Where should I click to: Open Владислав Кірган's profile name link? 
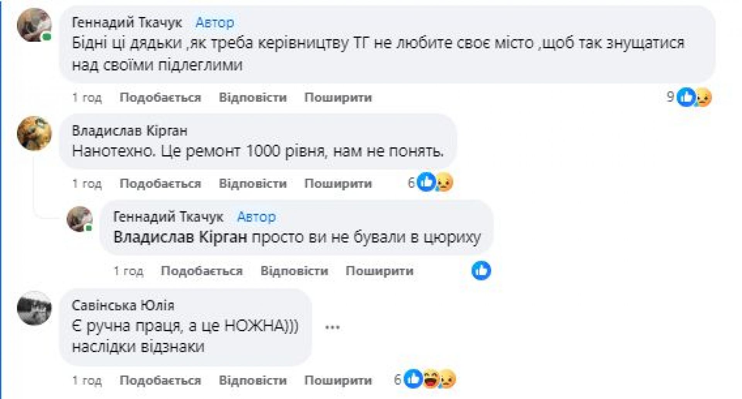(x=130, y=131)
